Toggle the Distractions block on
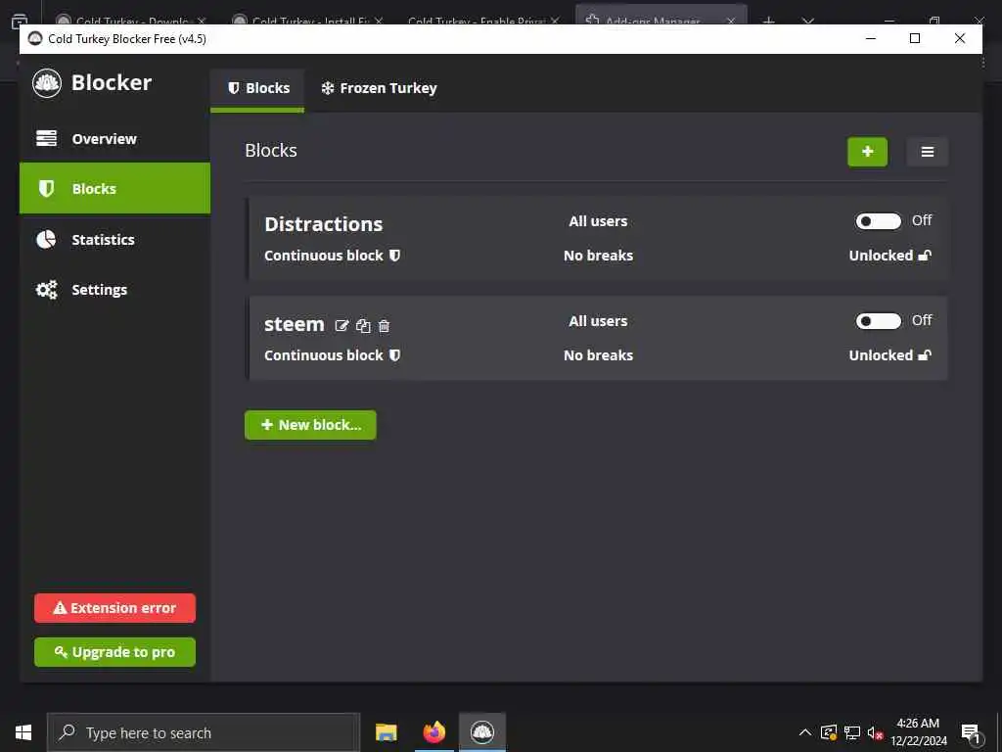Screen dimensions: 1002x752 tap(878, 221)
